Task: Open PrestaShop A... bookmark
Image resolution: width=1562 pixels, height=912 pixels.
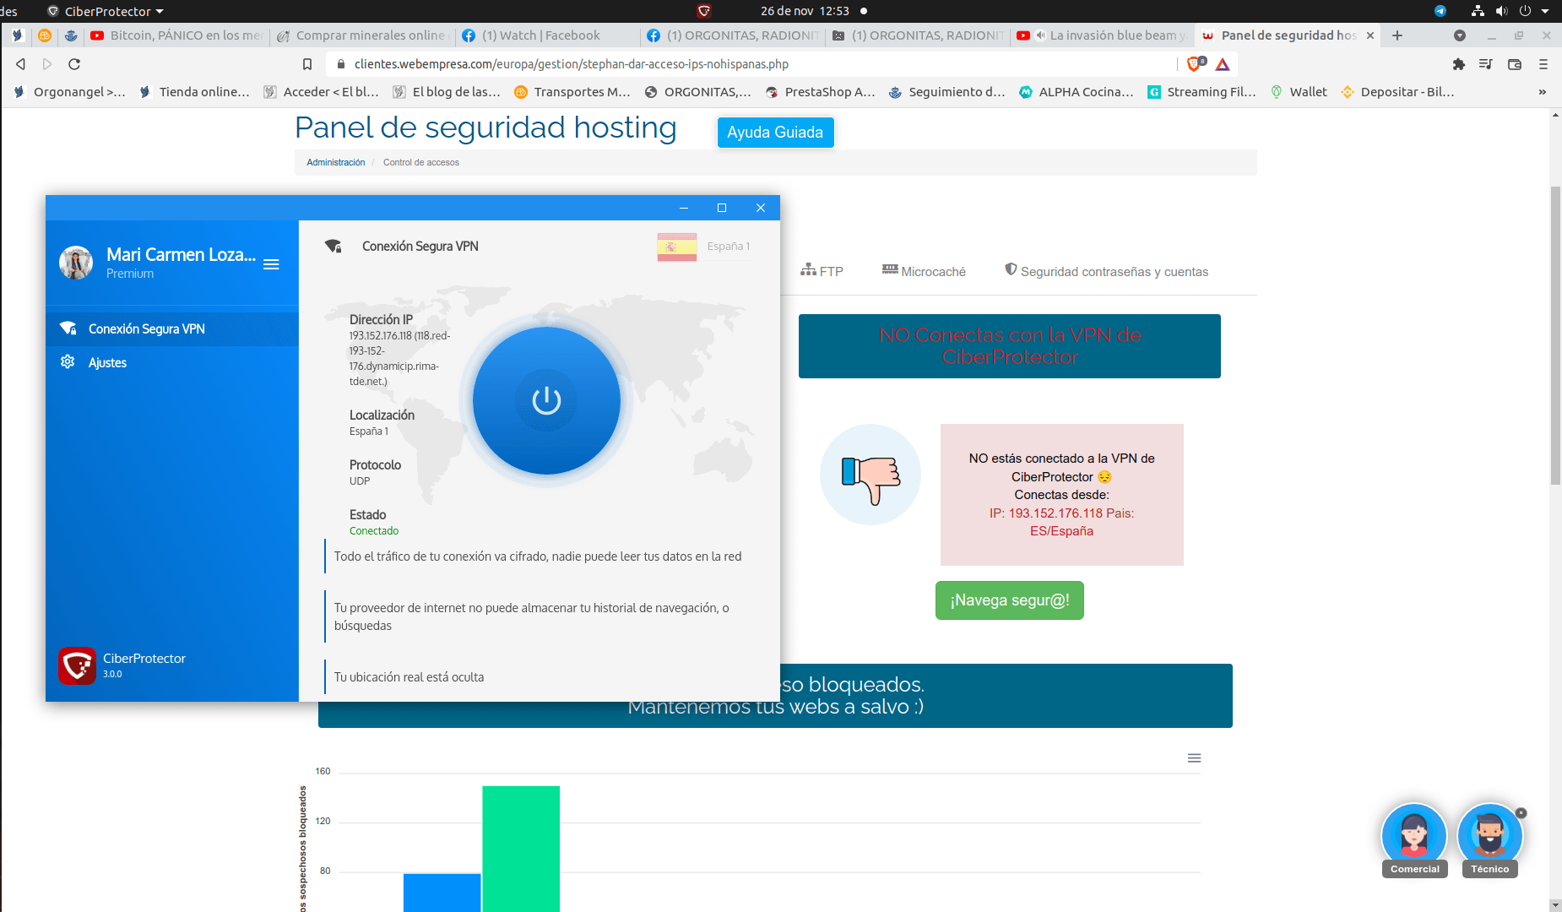Action: pyautogui.click(x=820, y=92)
